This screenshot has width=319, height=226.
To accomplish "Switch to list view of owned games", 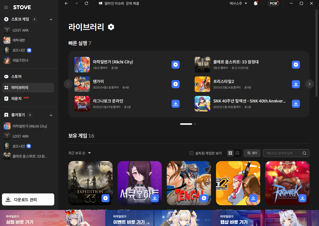I will [237, 153].
